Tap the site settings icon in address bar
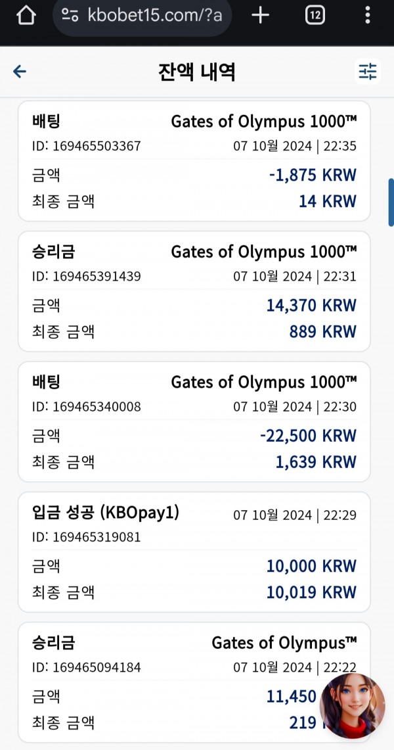The height and width of the screenshot is (750, 394). [x=70, y=15]
